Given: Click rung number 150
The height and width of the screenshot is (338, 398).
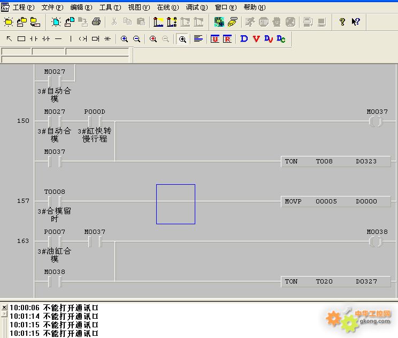Looking at the screenshot, I should (x=23, y=121).
